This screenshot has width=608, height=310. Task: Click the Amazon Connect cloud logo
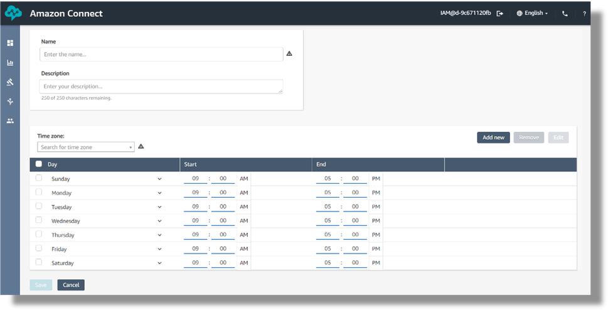click(x=13, y=13)
